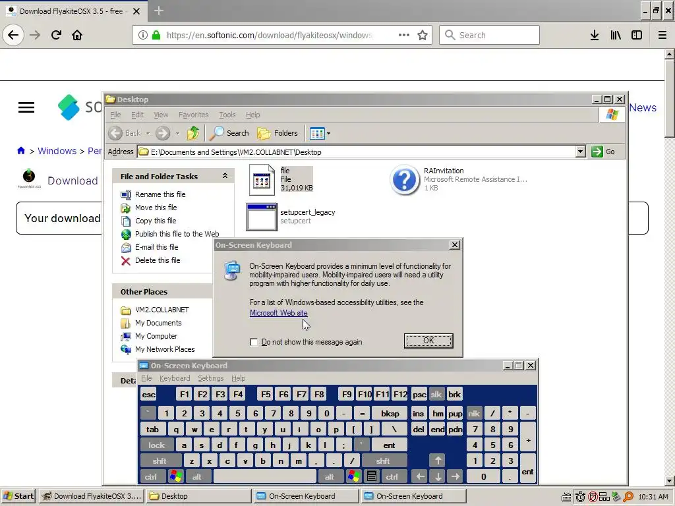Select the RAInvitation file icon
Image resolution: width=675 pixels, height=506 pixels.
click(405, 180)
